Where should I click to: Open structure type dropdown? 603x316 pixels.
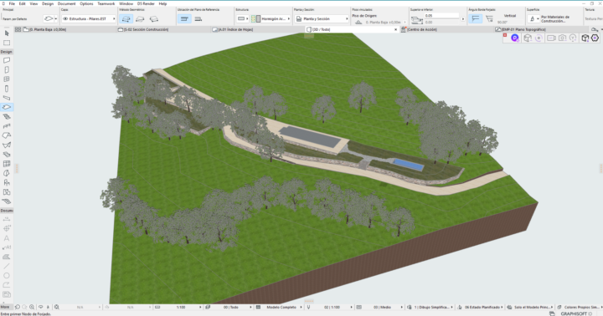(242, 19)
